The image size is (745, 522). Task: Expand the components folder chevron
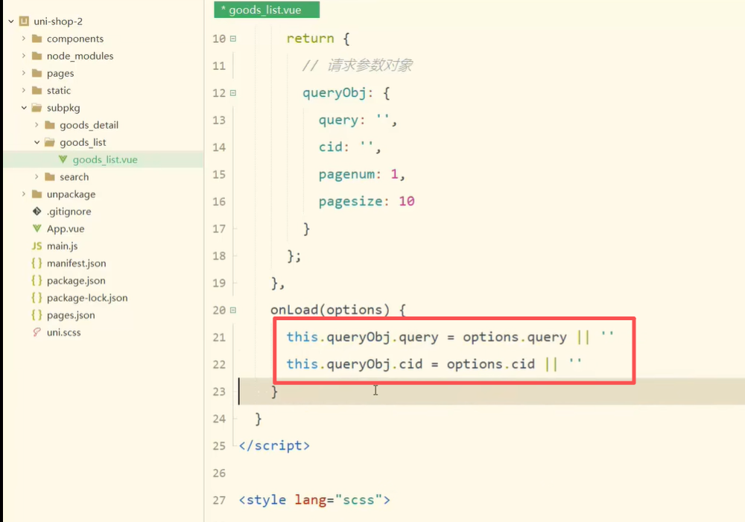(23, 39)
